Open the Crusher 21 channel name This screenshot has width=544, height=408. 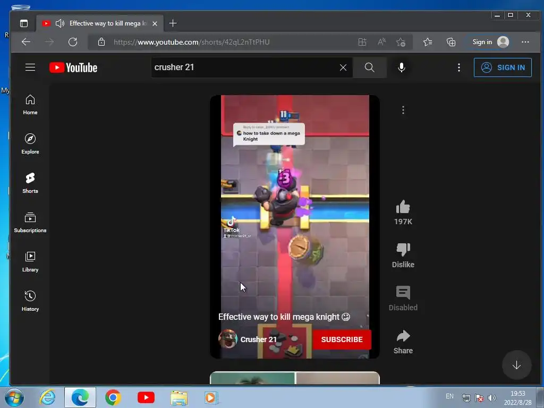tap(259, 339)
